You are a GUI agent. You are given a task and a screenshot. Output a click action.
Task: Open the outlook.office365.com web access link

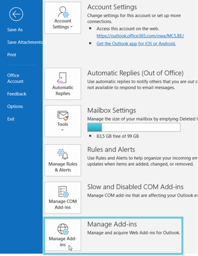[x=140, y=36]
